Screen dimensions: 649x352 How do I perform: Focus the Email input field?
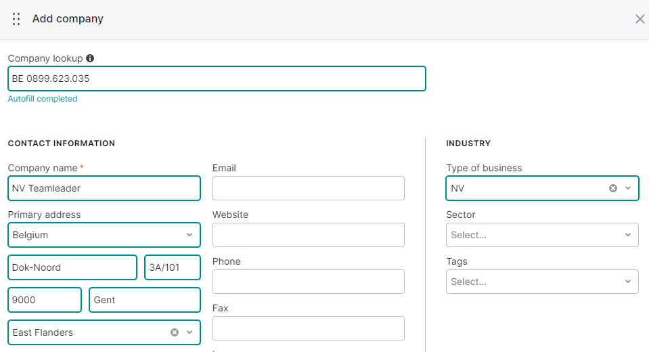[309, 188]
